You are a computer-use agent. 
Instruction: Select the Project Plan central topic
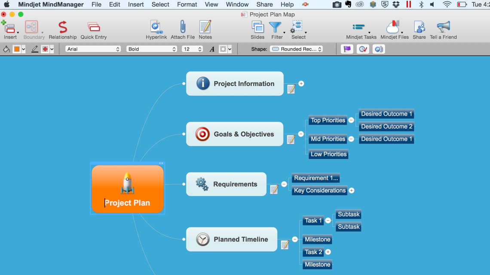click(x=128, y=189)
